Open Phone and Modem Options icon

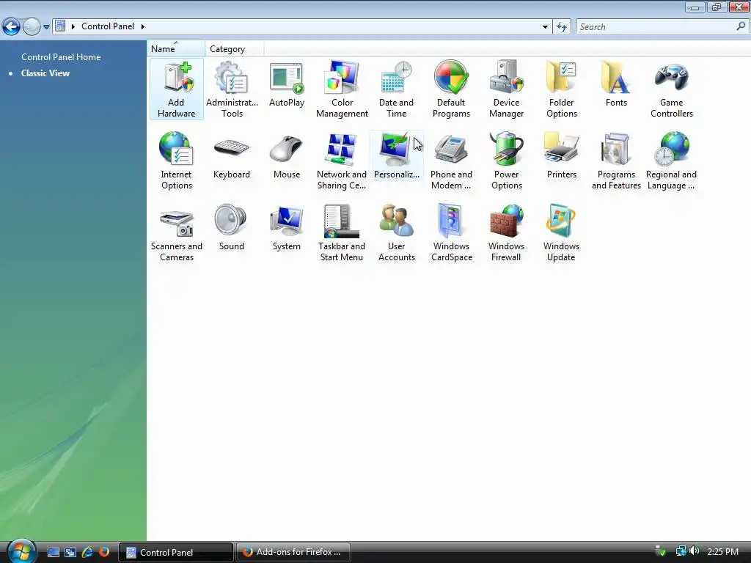451,161
